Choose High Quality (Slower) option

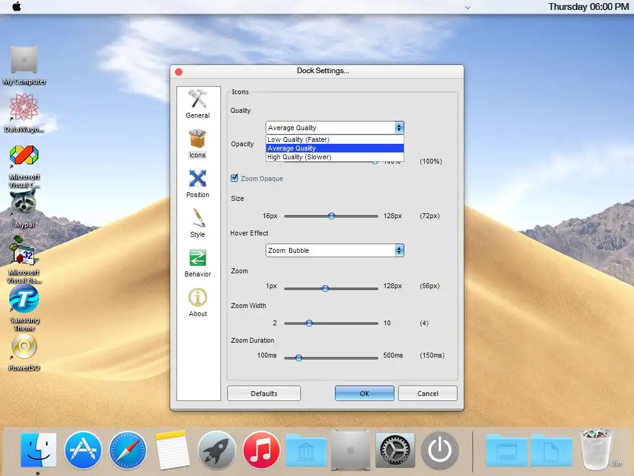335,157
